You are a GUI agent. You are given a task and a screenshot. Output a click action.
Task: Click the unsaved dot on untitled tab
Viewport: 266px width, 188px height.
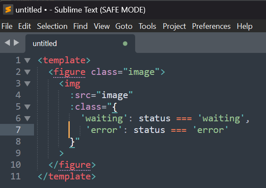[125, 43]
